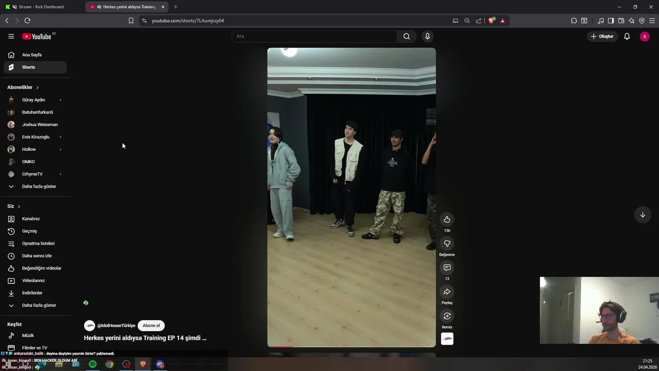The width and height of the screenshot is (659, 371).
Task: Open the account avatar menu
Action: (645, 36)
